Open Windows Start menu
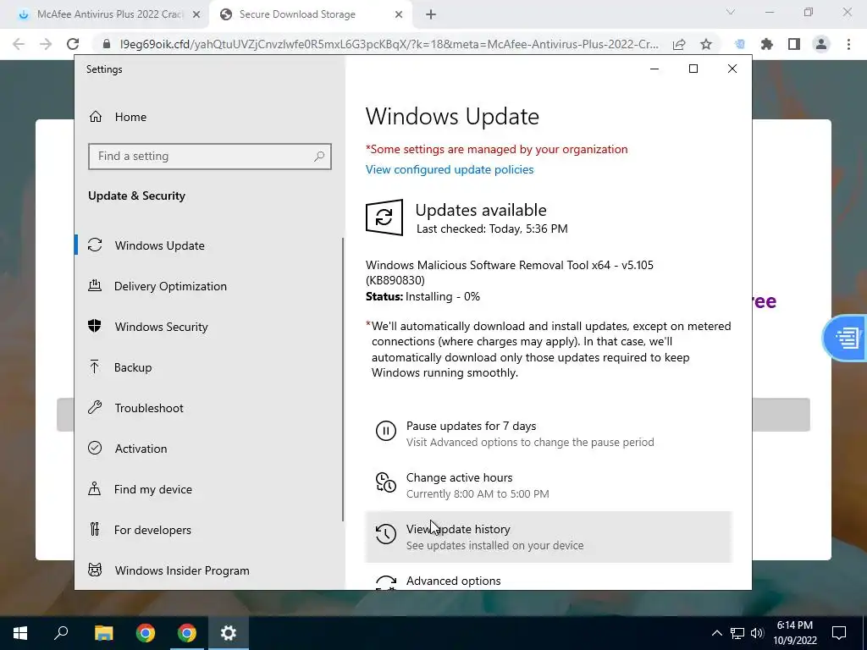Viewport: 867px width, 650px height. [x=20, y=633]
